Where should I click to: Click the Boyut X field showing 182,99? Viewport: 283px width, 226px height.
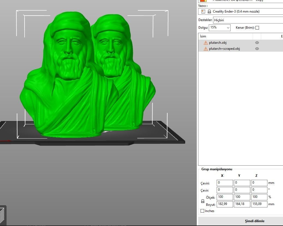pyautogui.click(x=225, y=204)
